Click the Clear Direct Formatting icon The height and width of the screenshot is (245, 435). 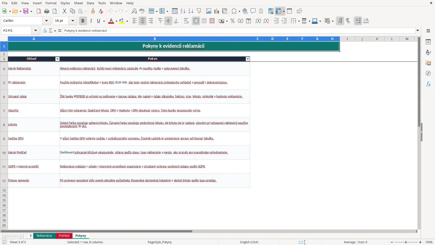click(x=101, y=11)
